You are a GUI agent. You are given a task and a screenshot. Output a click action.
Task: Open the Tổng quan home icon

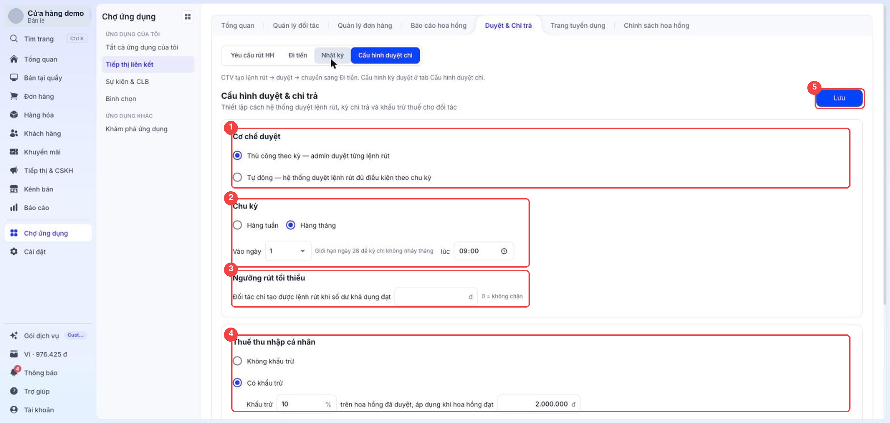pos(14,59)
